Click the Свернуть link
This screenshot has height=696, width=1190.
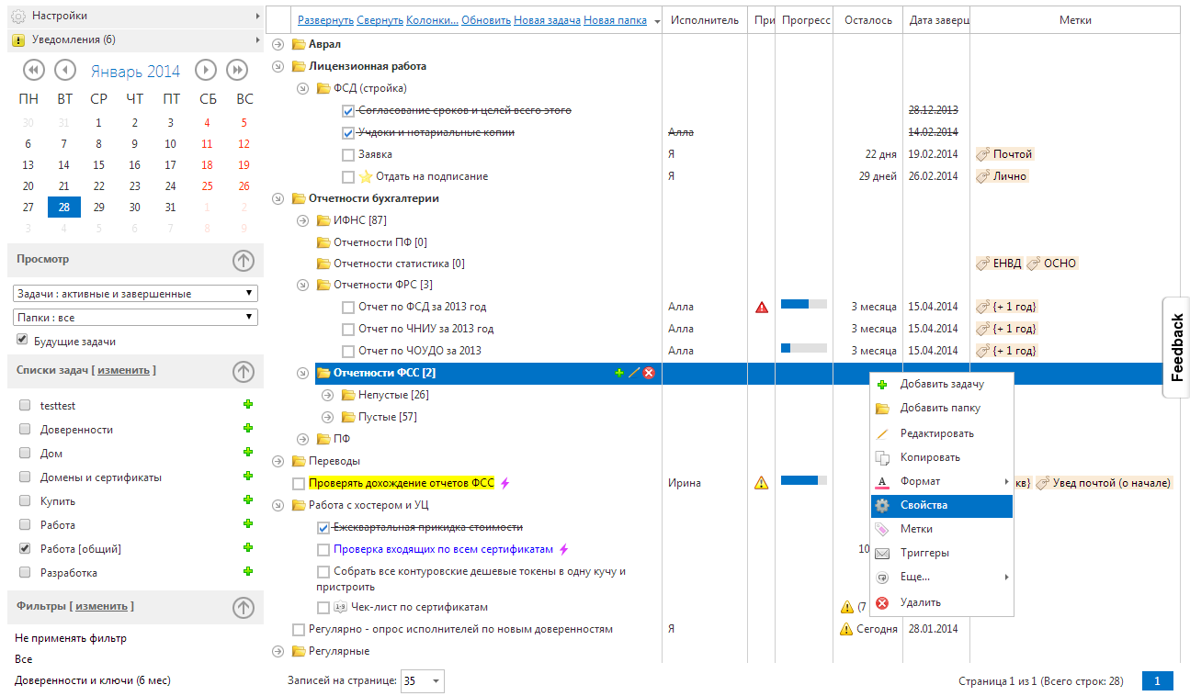tap(380, 20)
